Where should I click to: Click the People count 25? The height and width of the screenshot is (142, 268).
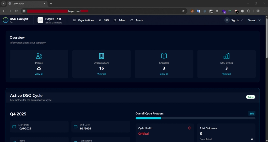tap(39, 68)
